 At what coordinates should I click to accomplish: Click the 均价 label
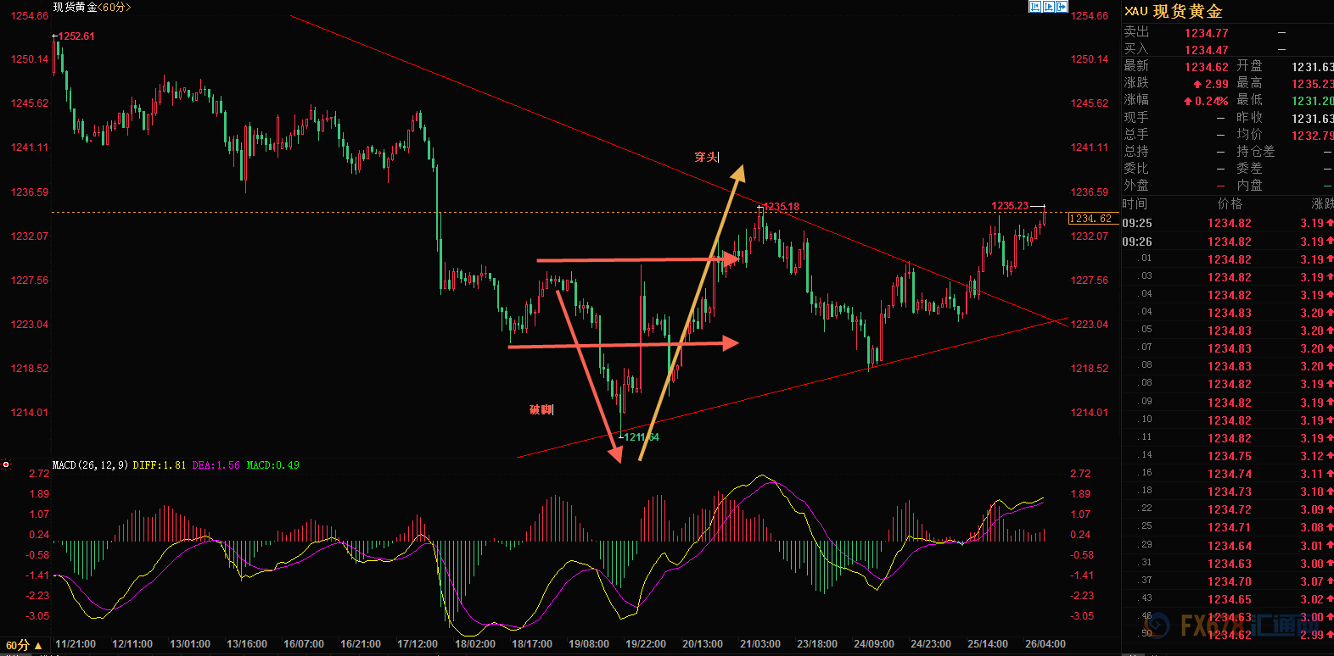tap(1249, 135)
